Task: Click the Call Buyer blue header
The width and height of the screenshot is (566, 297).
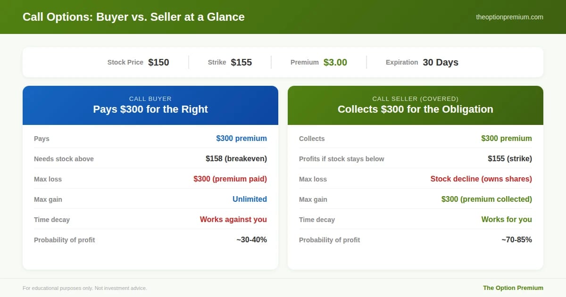Action: pyautogui.click(x=150, y=105)
